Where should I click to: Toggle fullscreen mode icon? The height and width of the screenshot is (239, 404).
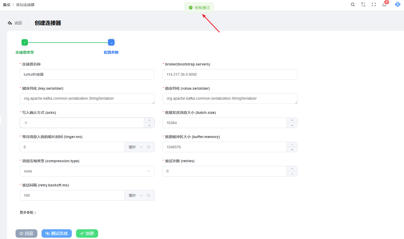point(374,4)
